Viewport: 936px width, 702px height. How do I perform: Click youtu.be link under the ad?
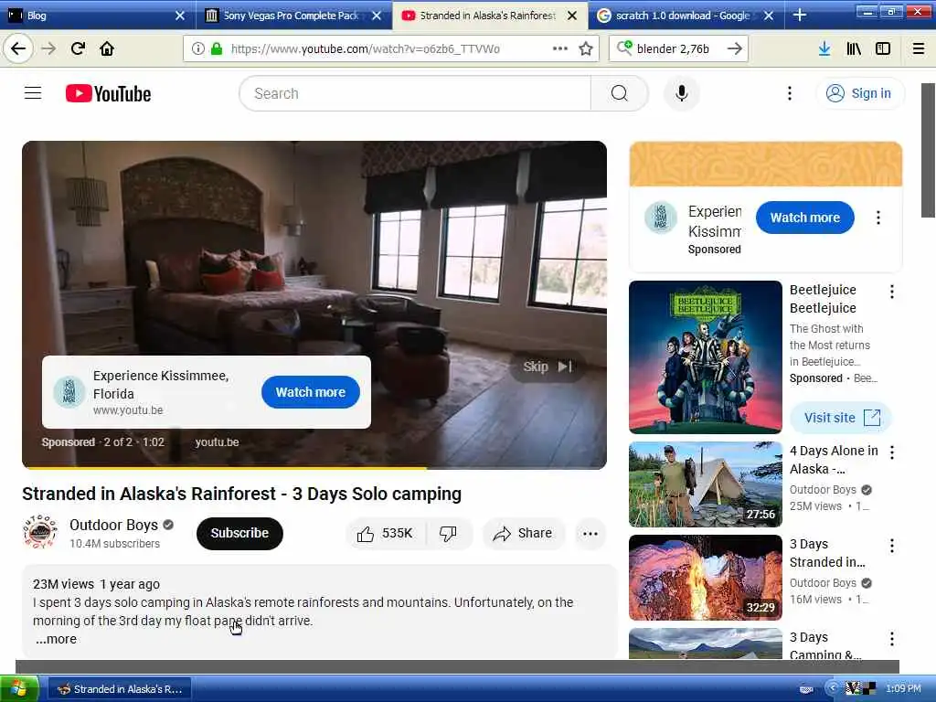(217, 442)
